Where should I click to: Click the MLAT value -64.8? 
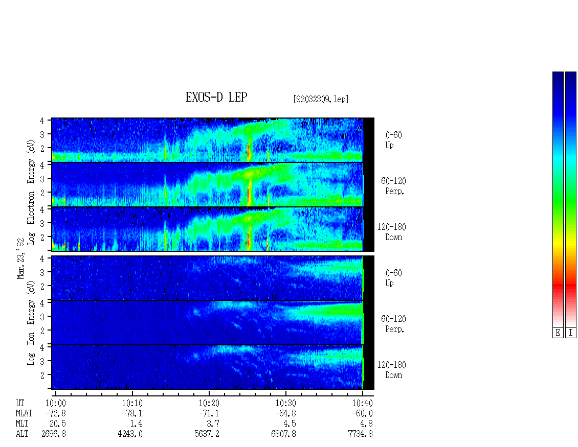click(285, 413)
